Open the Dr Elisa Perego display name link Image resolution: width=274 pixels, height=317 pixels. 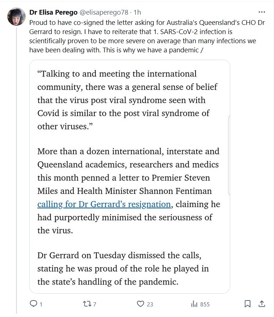[53, 12]
